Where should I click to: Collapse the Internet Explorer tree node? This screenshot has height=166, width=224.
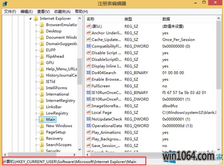click(30, 19)
